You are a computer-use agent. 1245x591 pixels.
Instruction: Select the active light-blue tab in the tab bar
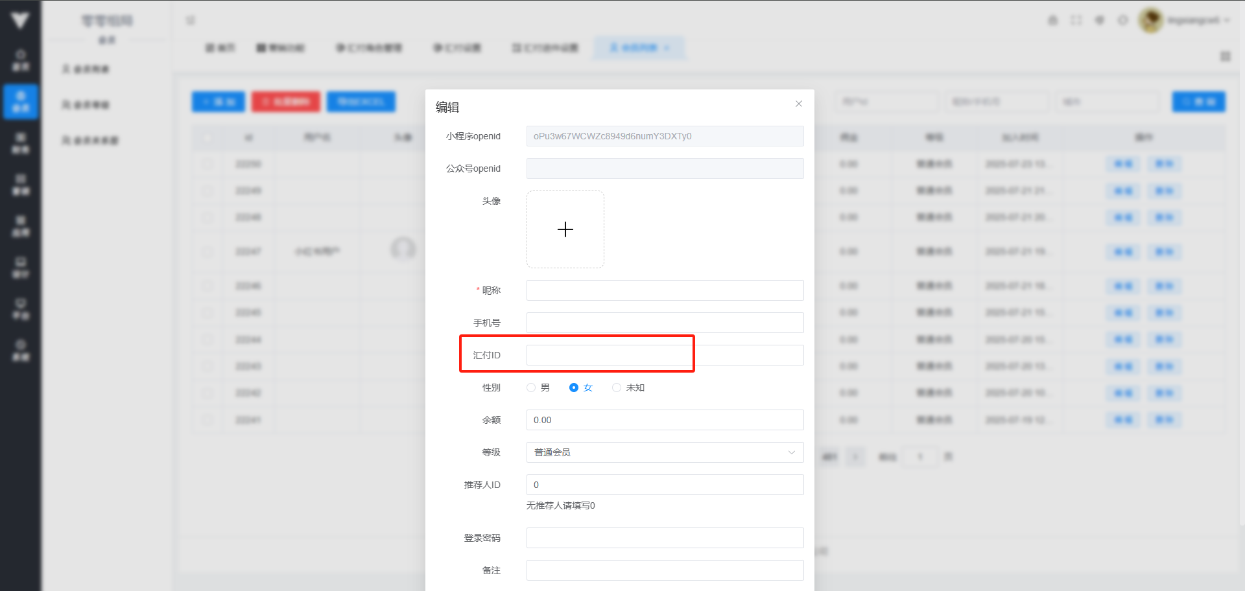639,48
